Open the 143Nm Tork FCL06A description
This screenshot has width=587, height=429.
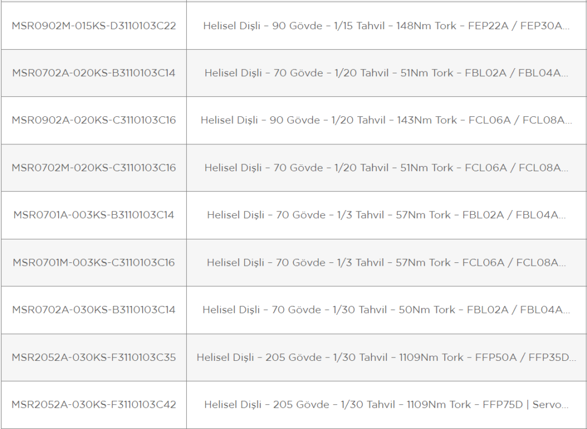386,120
